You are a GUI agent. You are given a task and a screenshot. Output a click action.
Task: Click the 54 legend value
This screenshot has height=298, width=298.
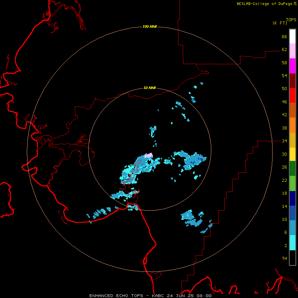click(x=284, y=75)
